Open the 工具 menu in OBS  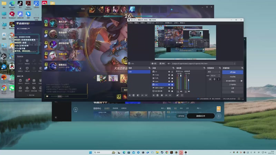176,23
